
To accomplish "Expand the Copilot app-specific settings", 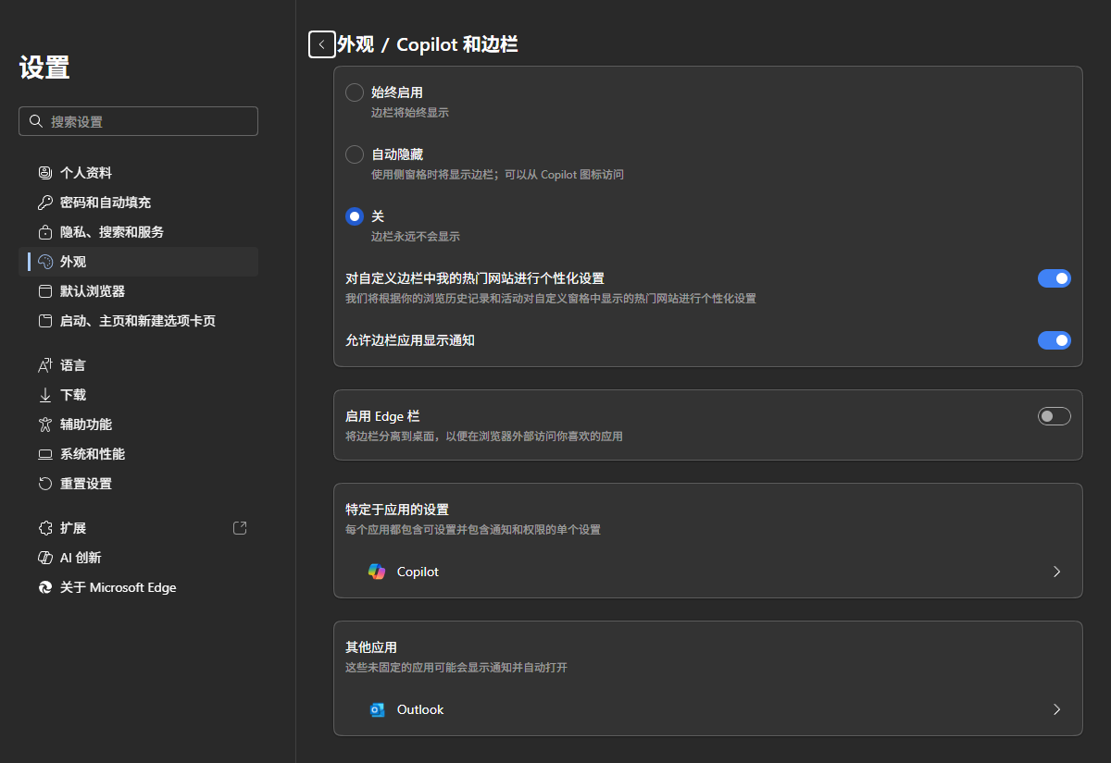I will pos(1056,572).
